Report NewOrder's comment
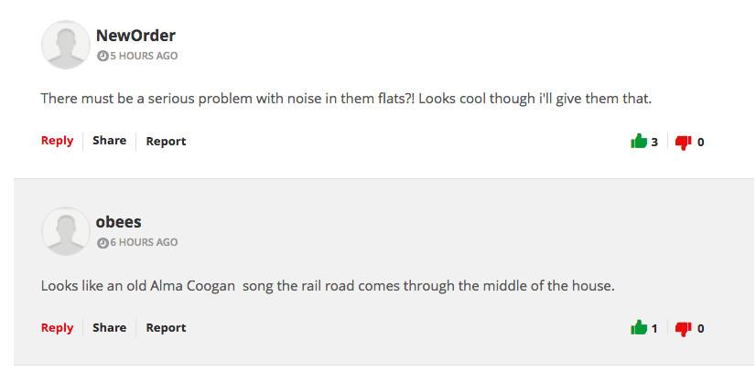Image resolution: width=756 pixels, height=371 pixels. [x=166, y=142]
